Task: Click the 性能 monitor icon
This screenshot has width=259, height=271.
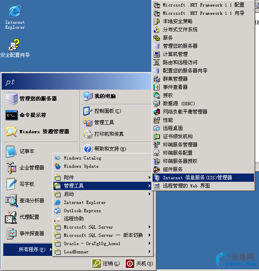Action: coord(157,120)
